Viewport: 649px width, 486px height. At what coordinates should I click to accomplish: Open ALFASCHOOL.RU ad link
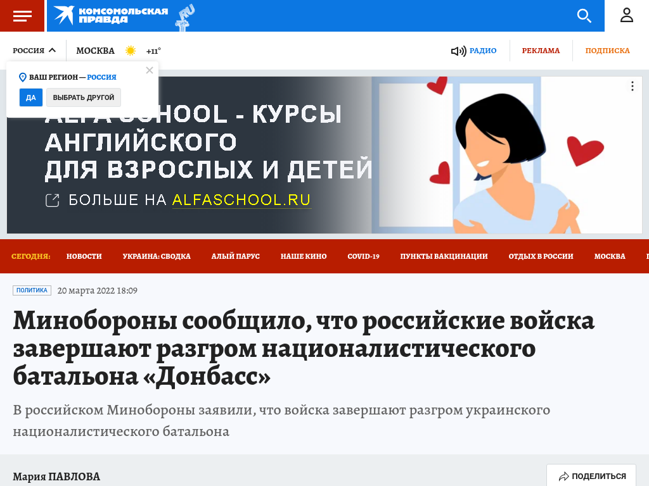(241, 200)
